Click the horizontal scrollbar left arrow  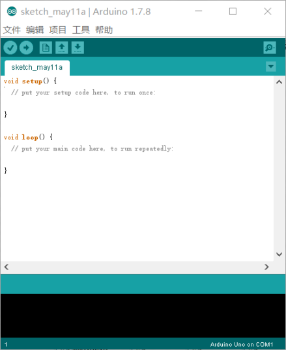click(x=7, y=267)
